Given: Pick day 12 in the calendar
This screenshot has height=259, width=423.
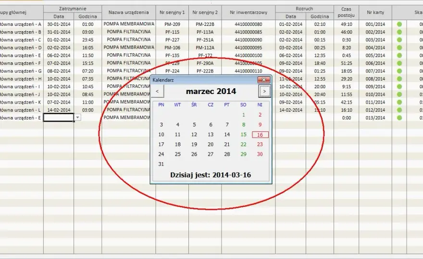Looking at the screenshot, I should pos(194,135).
